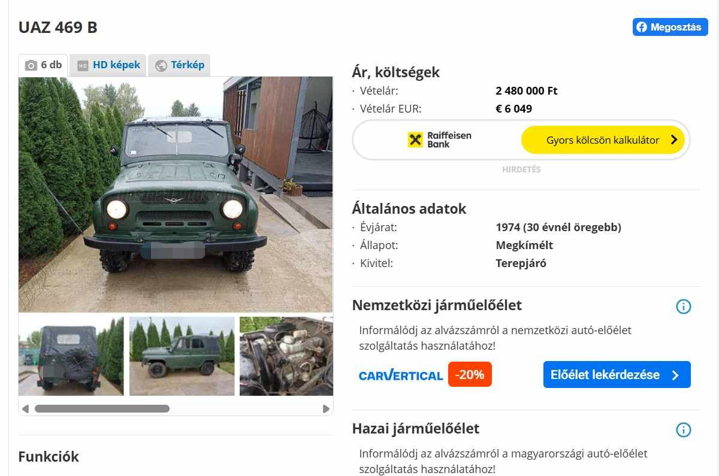The width and height of the screenshot is (719, 476).
Task: Click the camera icon on 6 db tab
Action: [x=31, y=65]
